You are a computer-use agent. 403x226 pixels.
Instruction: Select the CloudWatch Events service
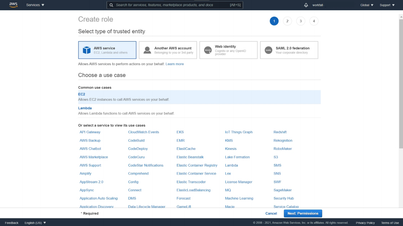144,132
